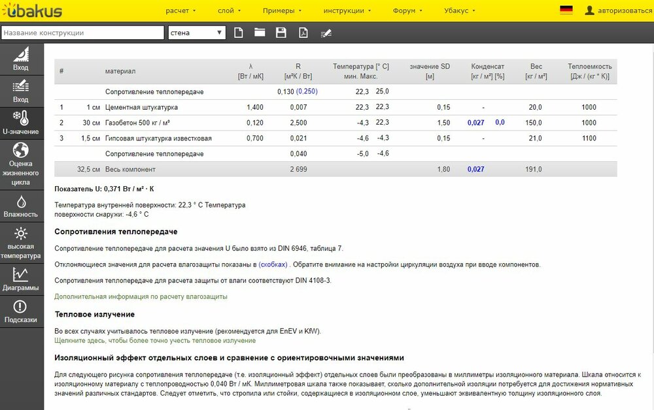Save construction with the floppy disk icon

point(281,33)
